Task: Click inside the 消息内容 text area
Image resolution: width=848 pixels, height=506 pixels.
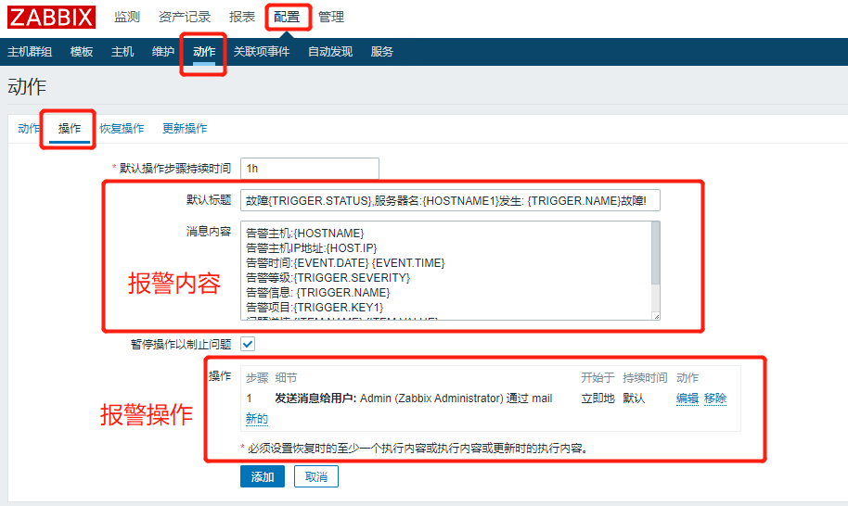Action: tap(446, 271)
